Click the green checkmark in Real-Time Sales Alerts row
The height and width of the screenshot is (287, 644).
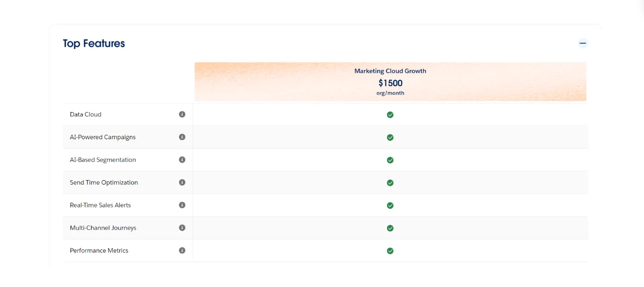[x=390, y=205]
